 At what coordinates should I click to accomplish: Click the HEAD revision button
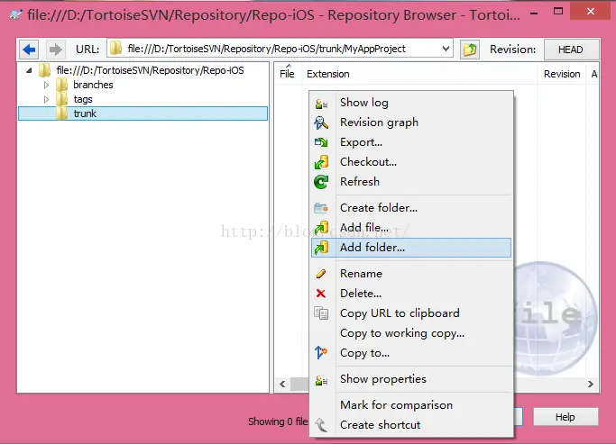pos(571,50)
